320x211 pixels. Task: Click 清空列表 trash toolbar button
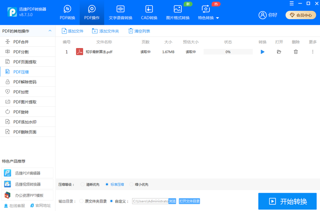(139, 31)
